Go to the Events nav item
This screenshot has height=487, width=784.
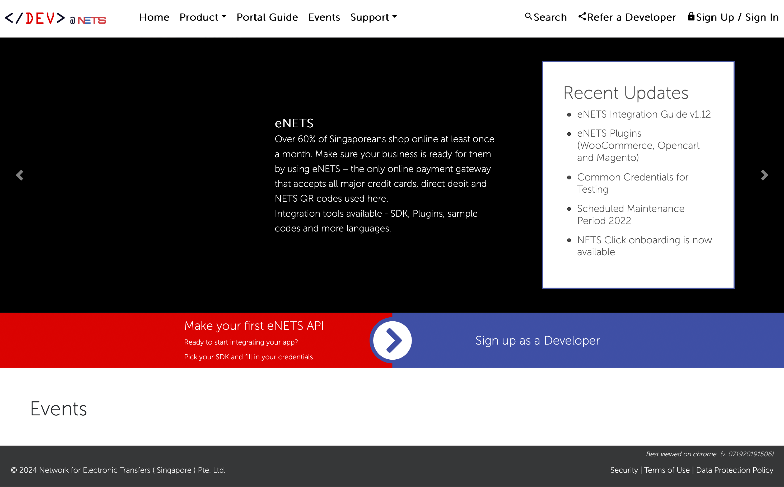click(324, 17)
